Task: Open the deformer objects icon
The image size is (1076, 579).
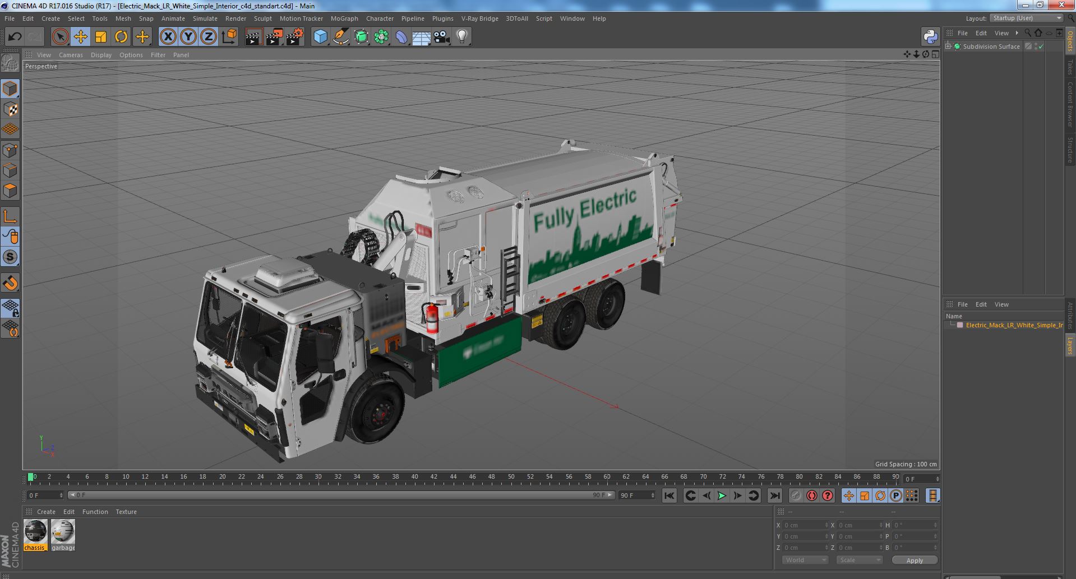Action: click(x=401, y=37)
